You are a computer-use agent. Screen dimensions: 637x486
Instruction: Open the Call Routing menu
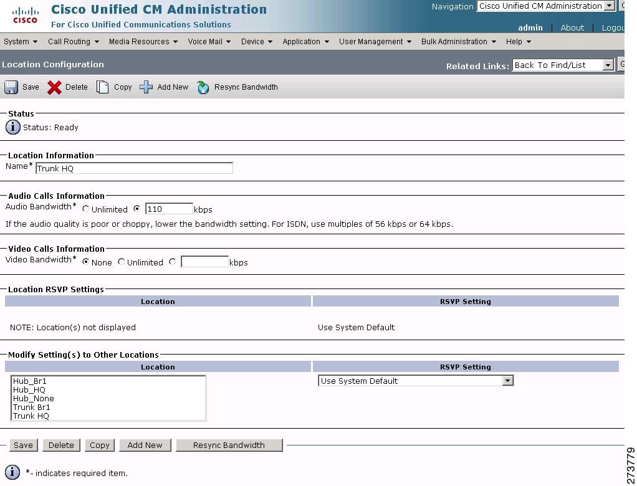pyautogui.click(x=74, y=41)
